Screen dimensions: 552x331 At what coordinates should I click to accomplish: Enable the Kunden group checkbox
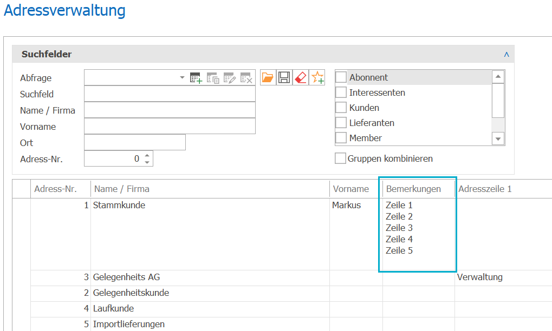(341, 107)
